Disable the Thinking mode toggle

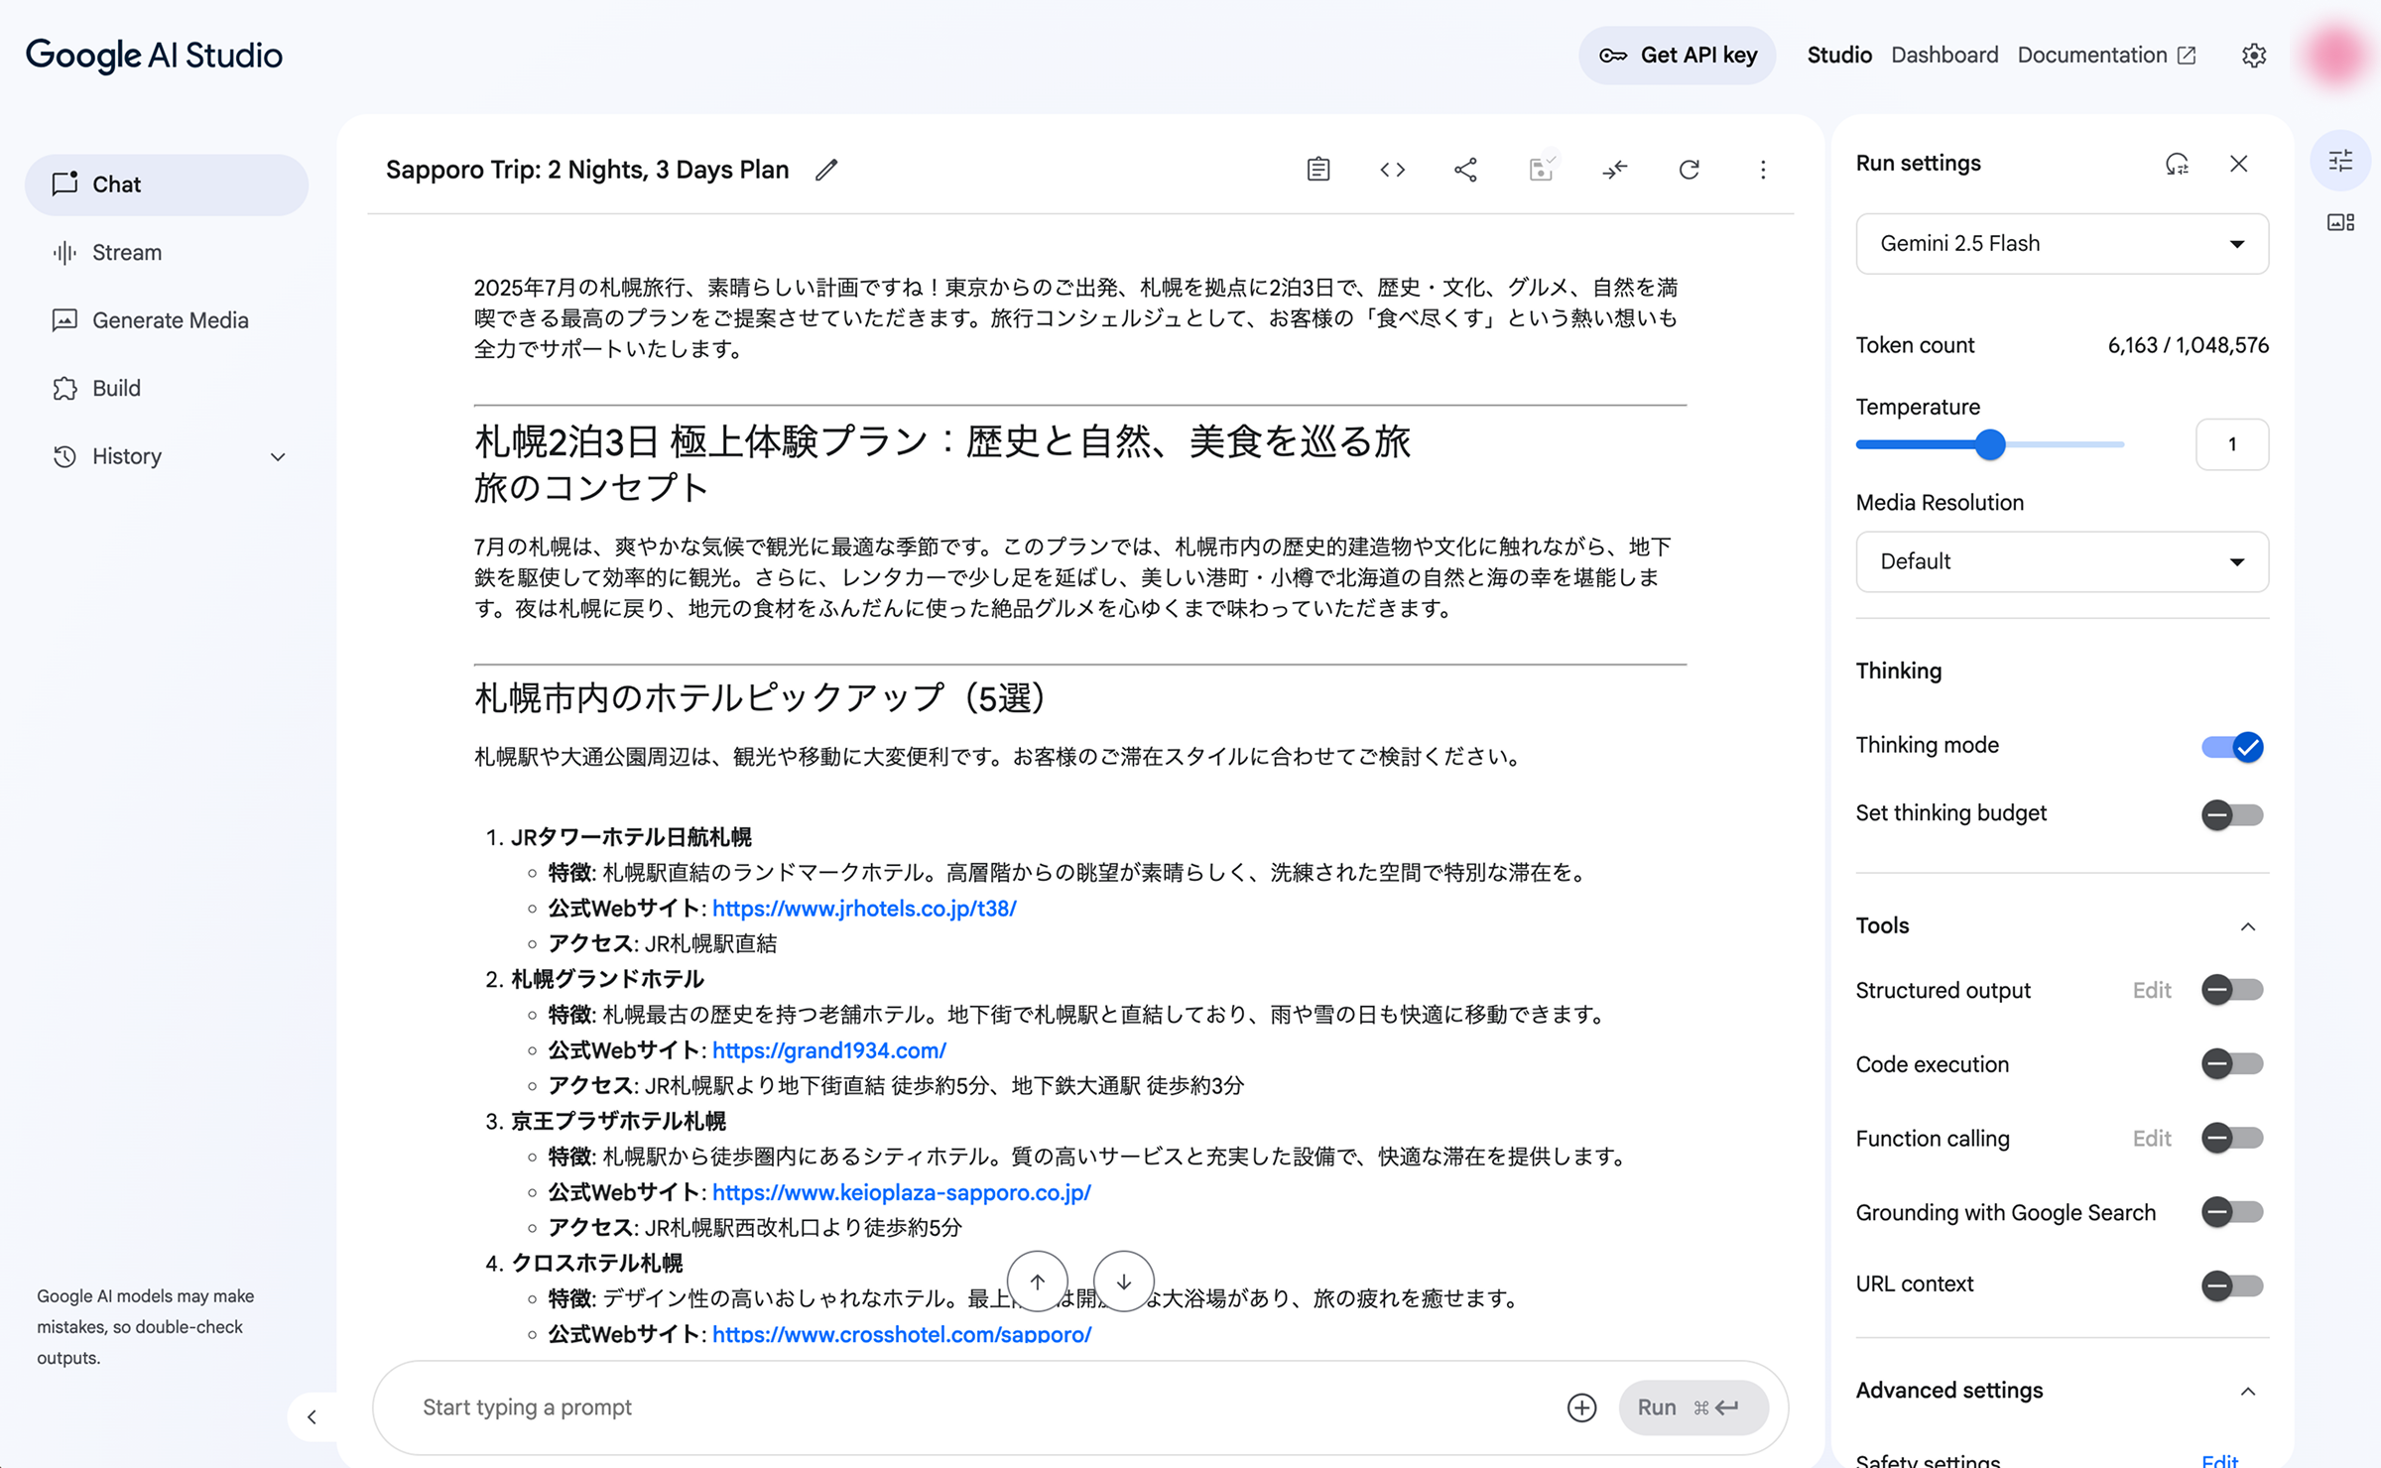(2232, 747)
